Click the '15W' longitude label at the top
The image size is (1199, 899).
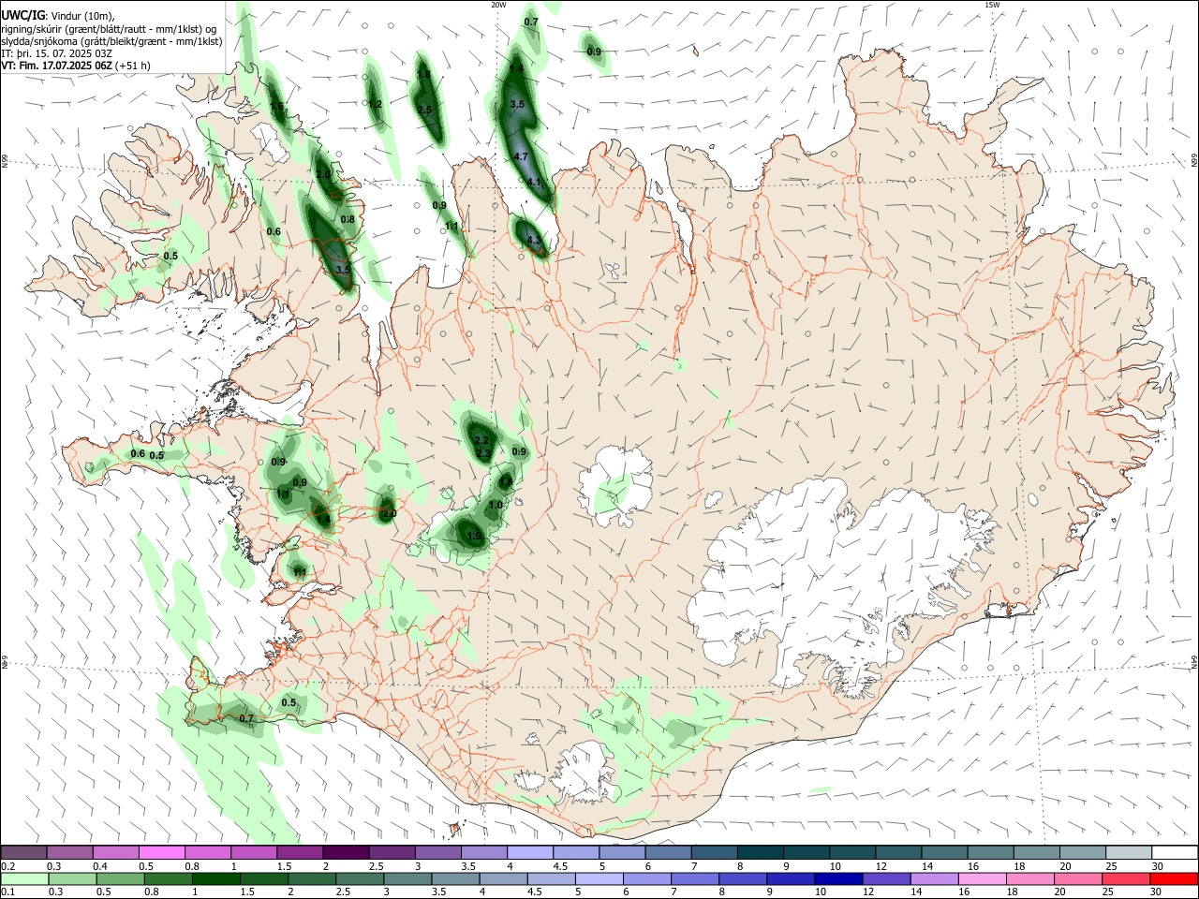pyautogui.click(x=992, y=5)
